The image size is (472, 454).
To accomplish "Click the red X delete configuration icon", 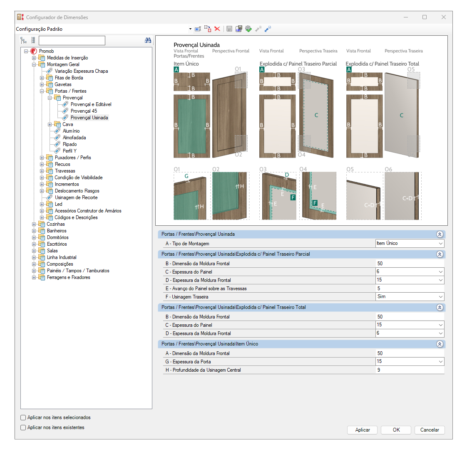I will pos(217,29).
